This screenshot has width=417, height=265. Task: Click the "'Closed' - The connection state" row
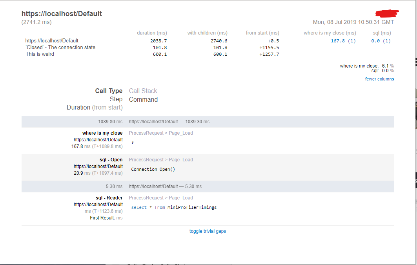(60, 47)
